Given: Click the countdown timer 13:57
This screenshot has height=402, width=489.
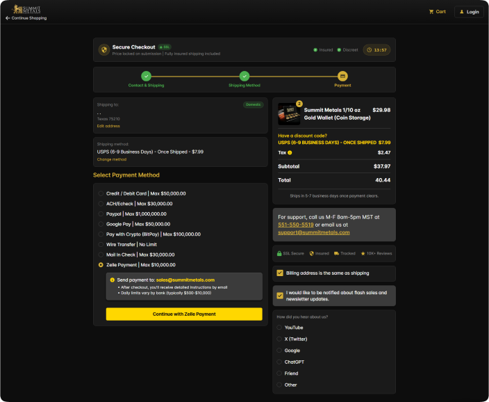Looking at the screenshot, I should [376, 50].
